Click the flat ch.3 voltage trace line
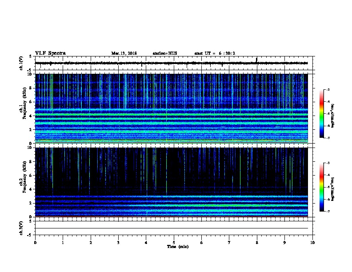Viewport: 352px width, 272px height. point(172,228)
